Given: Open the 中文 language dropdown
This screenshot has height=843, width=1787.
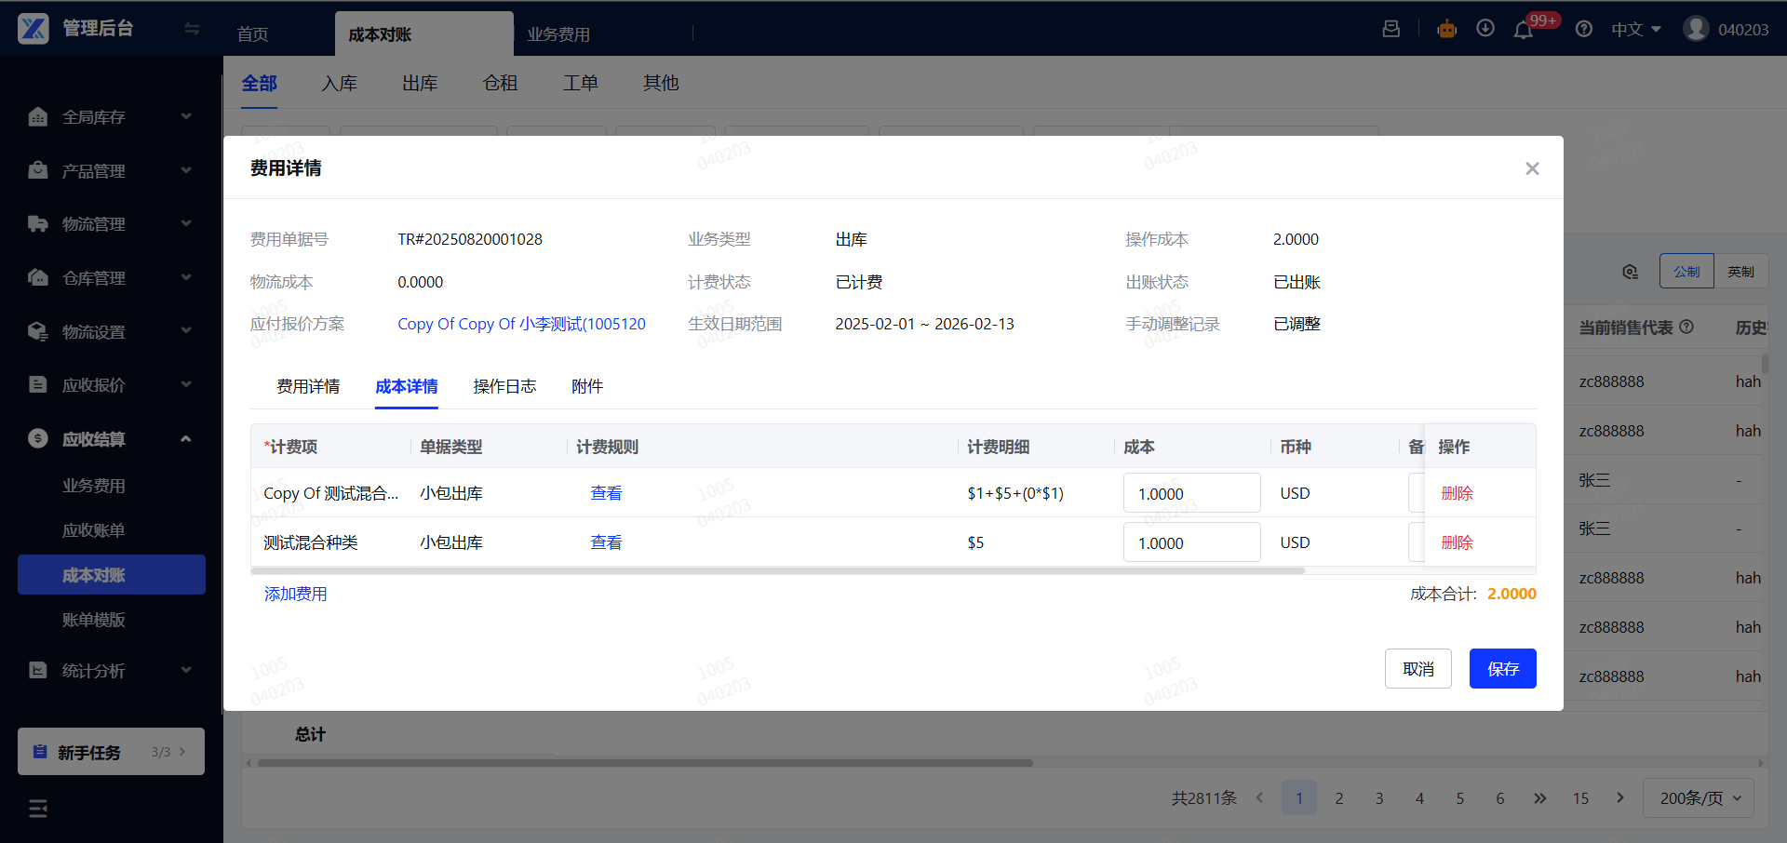Looking at the screenshot, I should click(x=1636, y=30).
